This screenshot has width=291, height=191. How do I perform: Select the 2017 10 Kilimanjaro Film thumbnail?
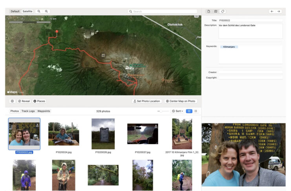(x=182, y=134)
